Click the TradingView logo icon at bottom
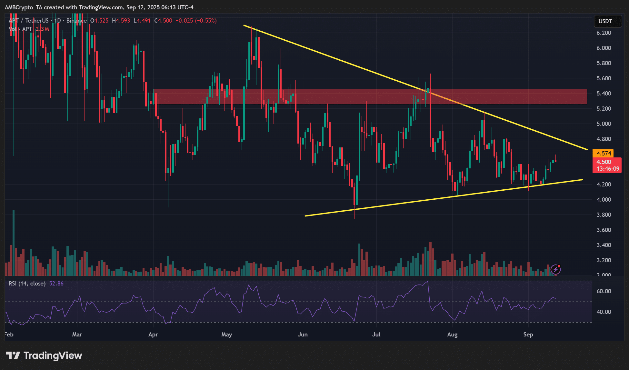 (x=13, y=355)
